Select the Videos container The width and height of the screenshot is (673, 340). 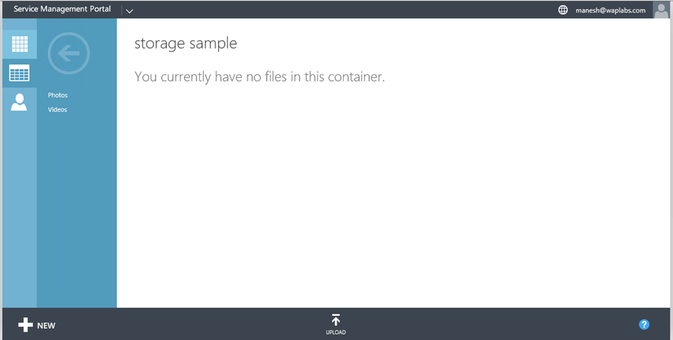coord(58,110)
